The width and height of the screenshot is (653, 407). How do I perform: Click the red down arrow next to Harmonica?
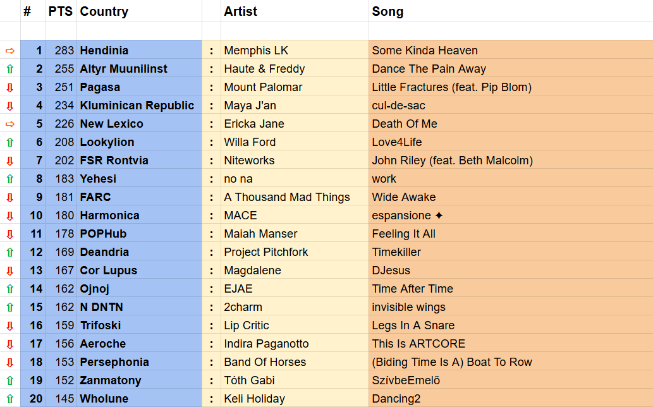(9, 216)
